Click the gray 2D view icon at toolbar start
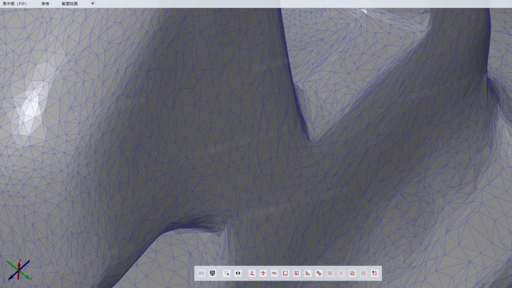 tap(201, 273)
